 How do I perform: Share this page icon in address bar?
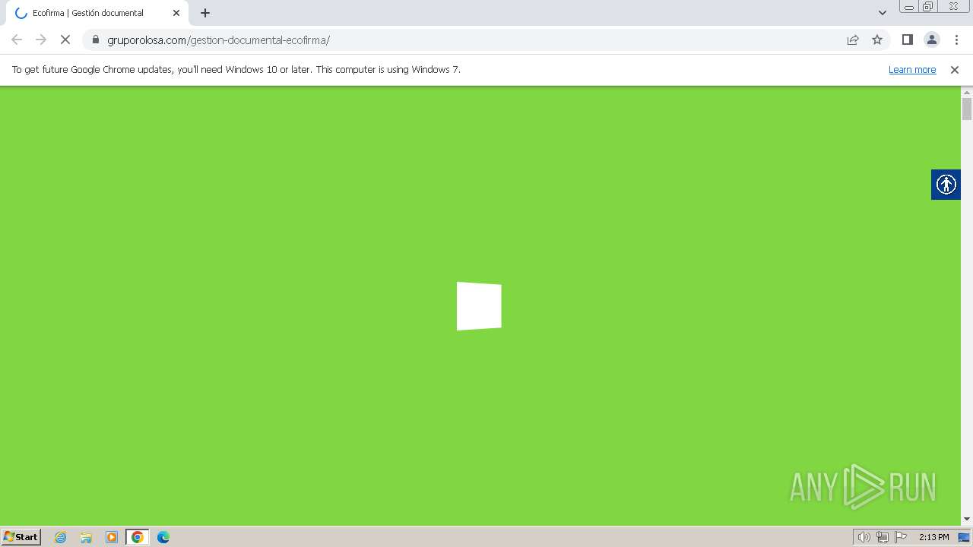(x=853, y=40)
